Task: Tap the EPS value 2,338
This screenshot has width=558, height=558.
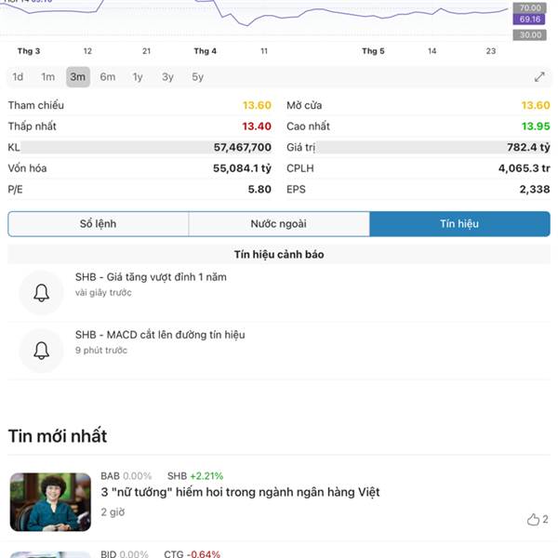Action: click(535, 190)
